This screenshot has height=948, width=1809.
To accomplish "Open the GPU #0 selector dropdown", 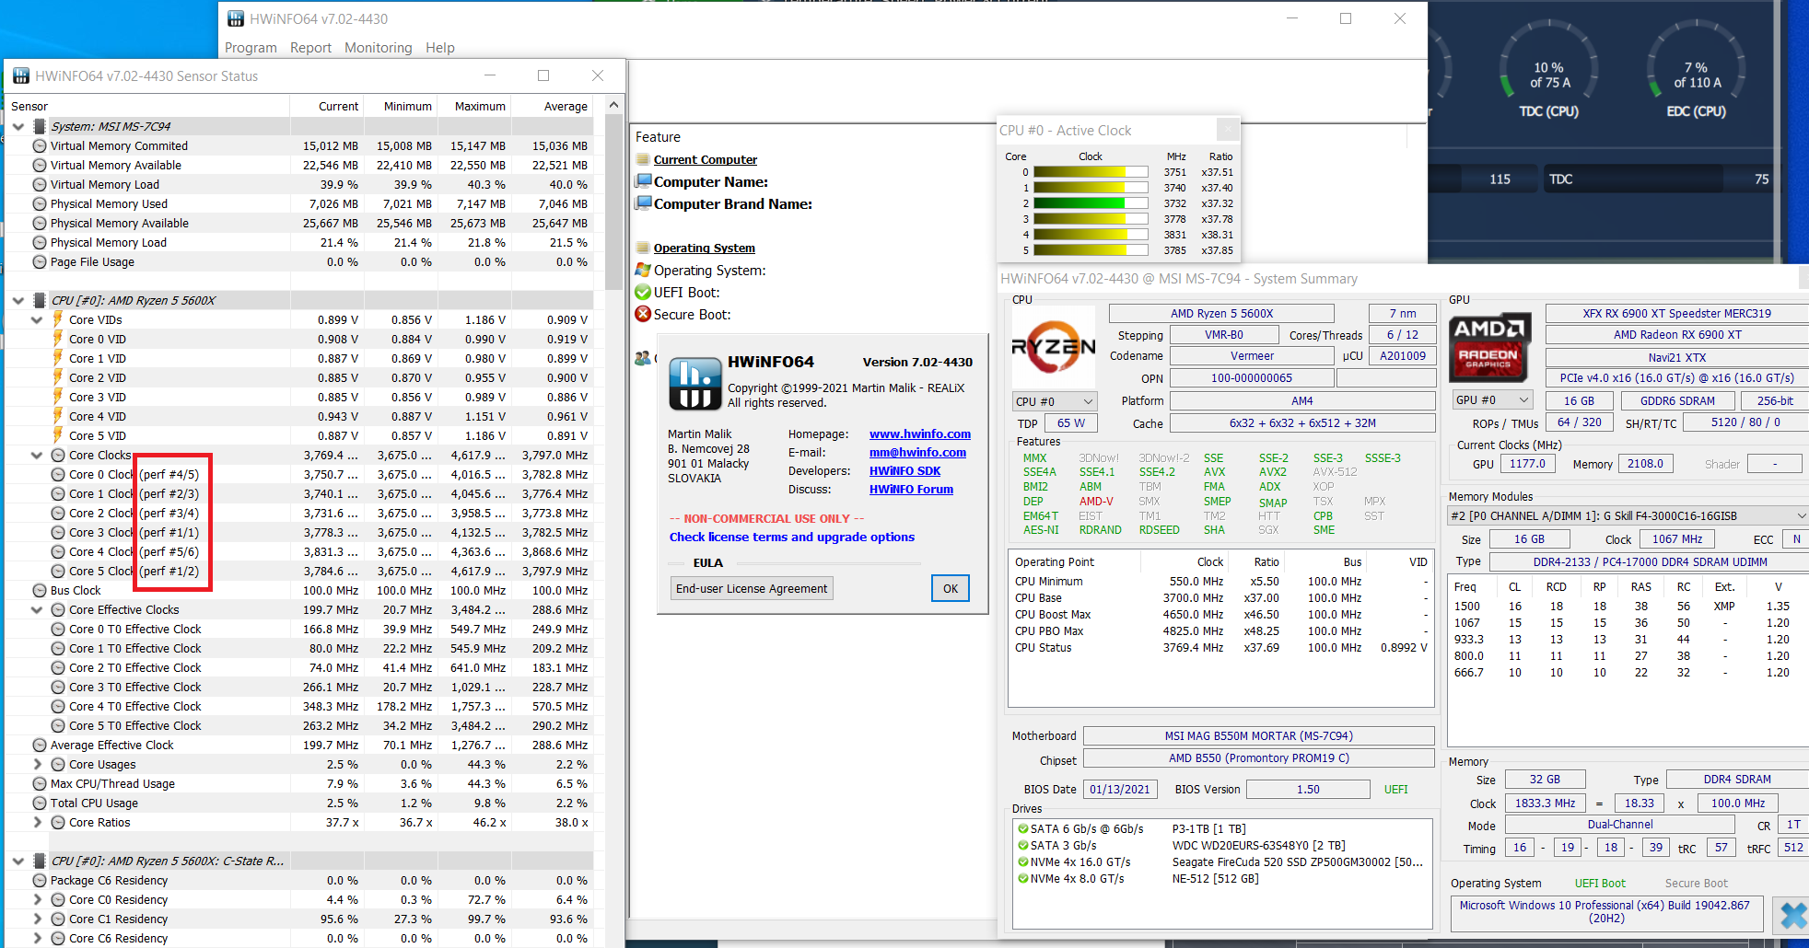I will [x=1492, y=399].
